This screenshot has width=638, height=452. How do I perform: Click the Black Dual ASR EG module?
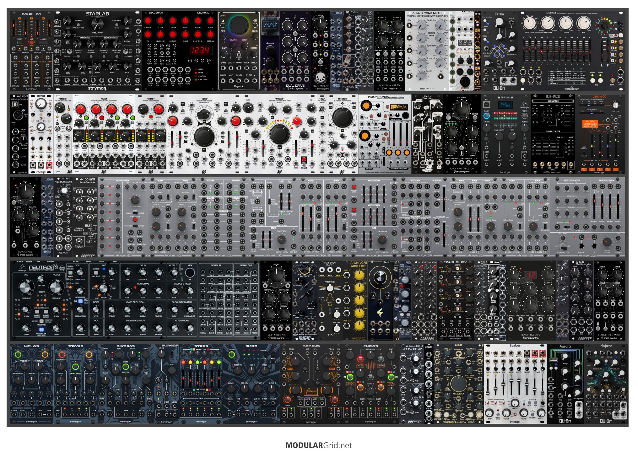[389, 51]
